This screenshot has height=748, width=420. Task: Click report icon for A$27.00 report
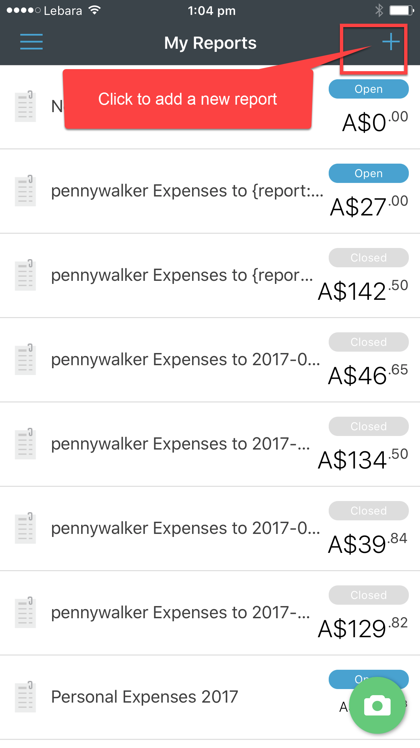click(x=25, y=191)
